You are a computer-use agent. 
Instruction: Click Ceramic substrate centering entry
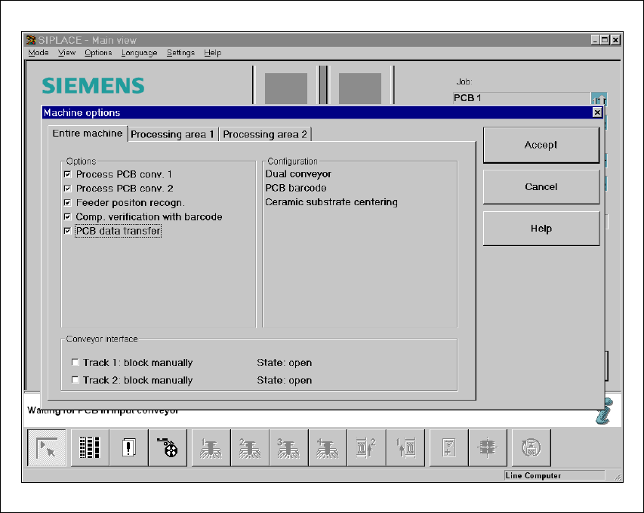pos(331,202)
